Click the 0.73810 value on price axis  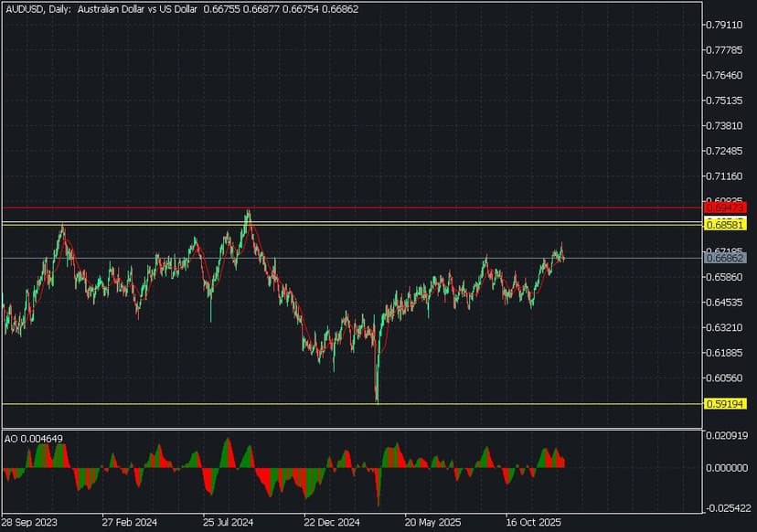click(x=729, y=126)
